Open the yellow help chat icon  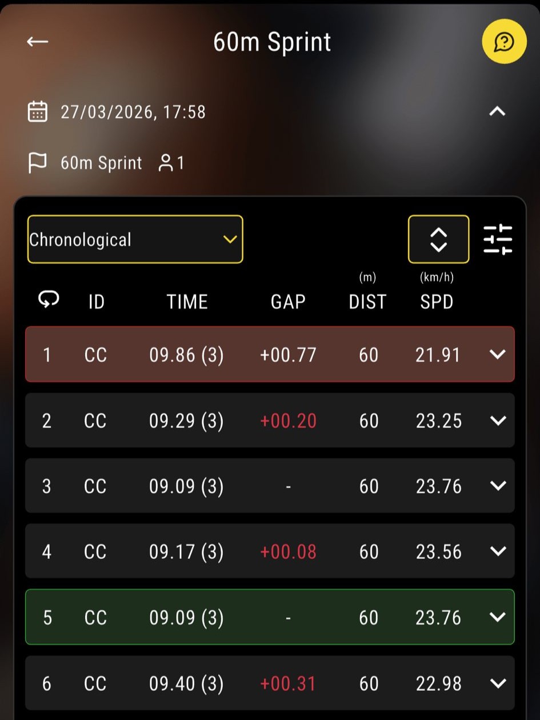[x=503, y=42]
